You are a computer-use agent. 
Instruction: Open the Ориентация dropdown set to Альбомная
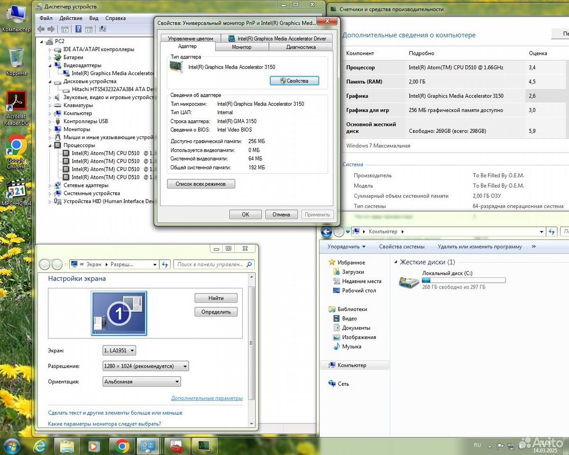142,382
